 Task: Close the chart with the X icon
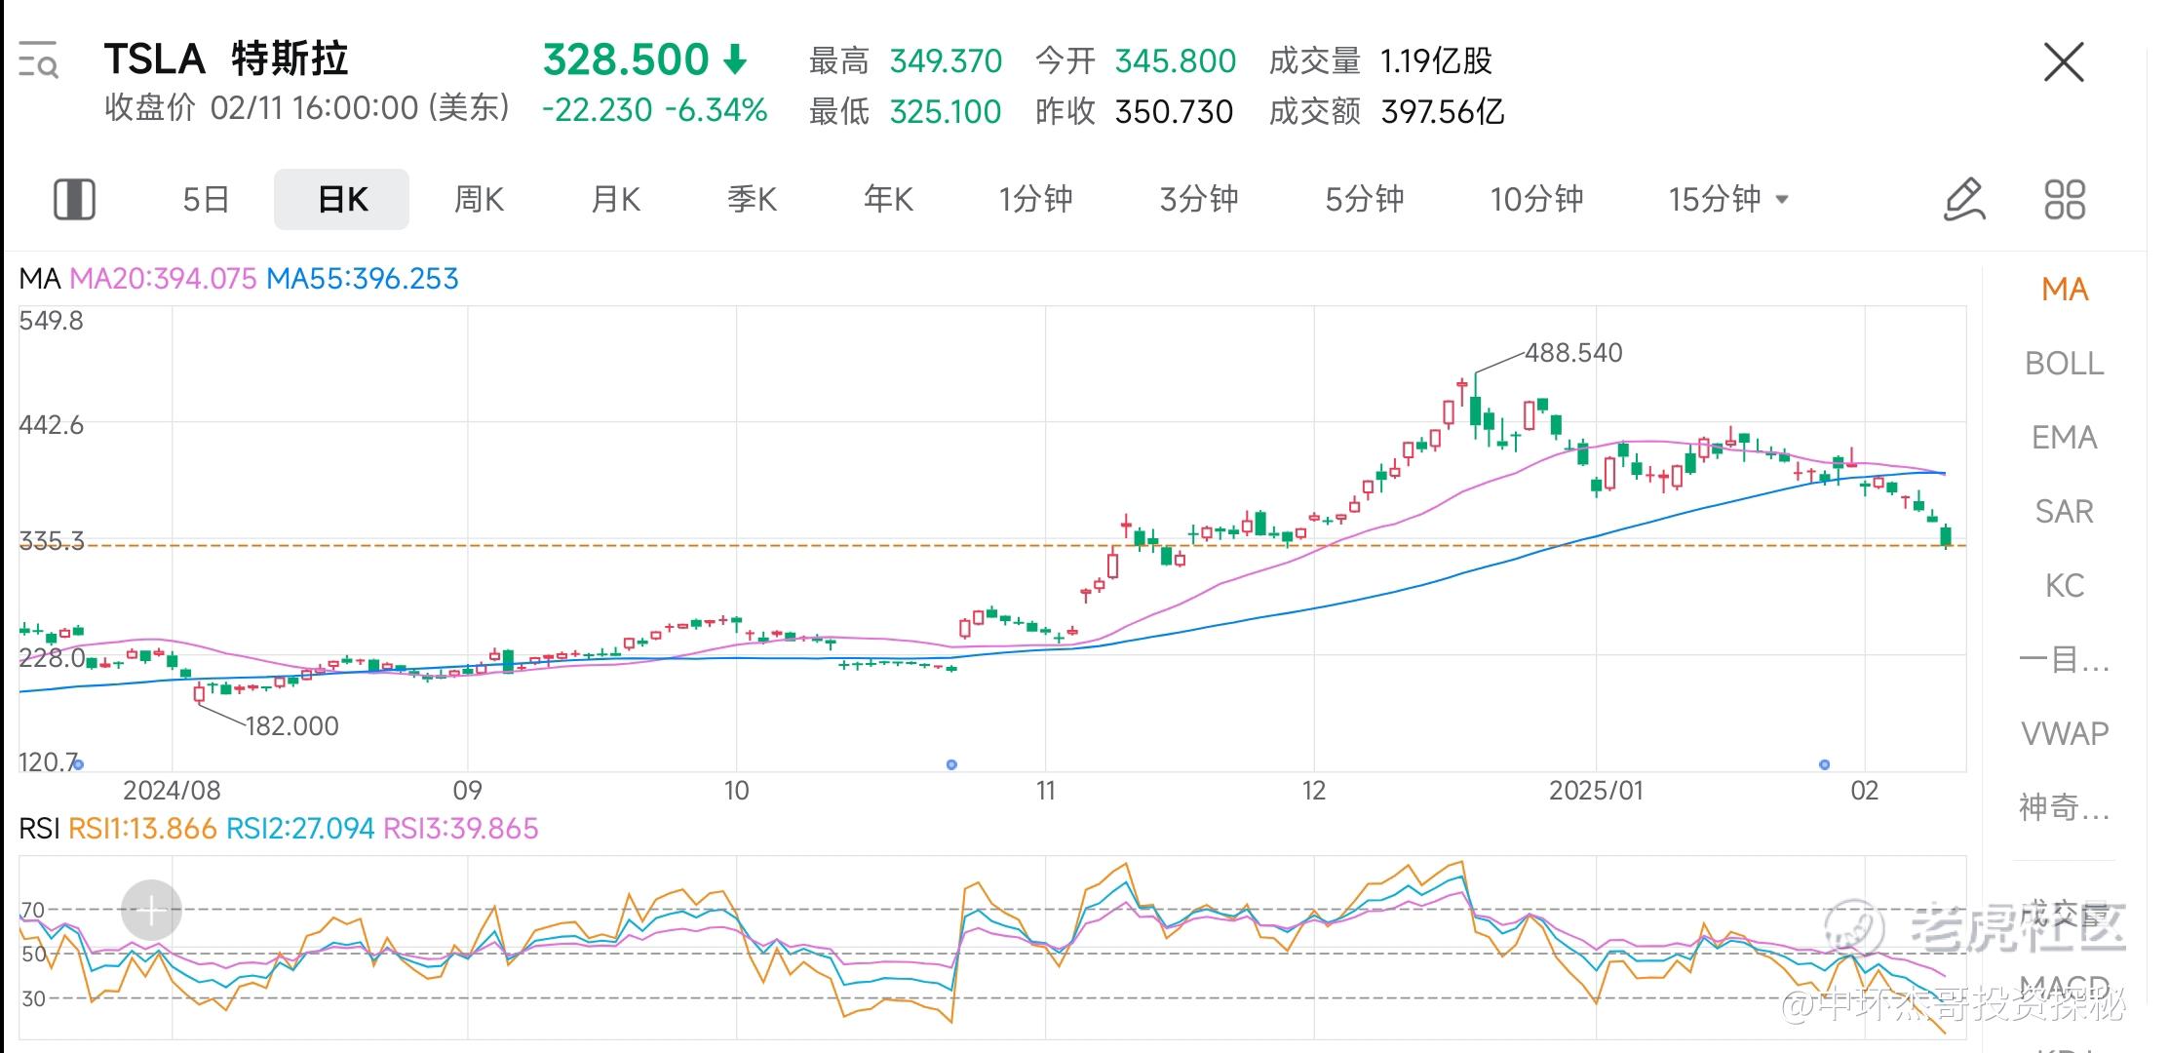2064,63
